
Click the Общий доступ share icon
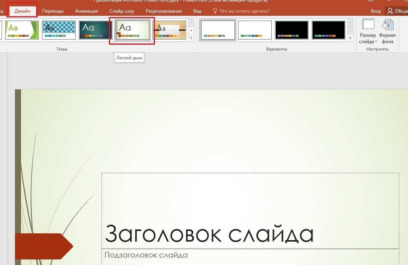point(391,11)
